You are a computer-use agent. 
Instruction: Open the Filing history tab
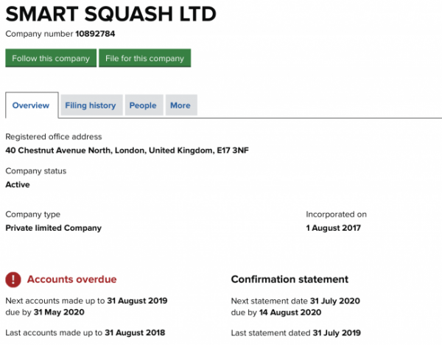point(91,105)
